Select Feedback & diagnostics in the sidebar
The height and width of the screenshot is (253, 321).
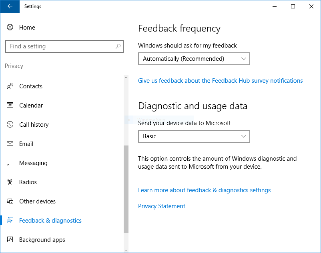[50, 221]
